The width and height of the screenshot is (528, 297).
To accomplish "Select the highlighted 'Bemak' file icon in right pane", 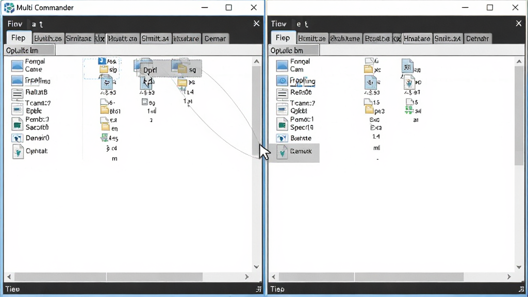I will coord(282,152).
